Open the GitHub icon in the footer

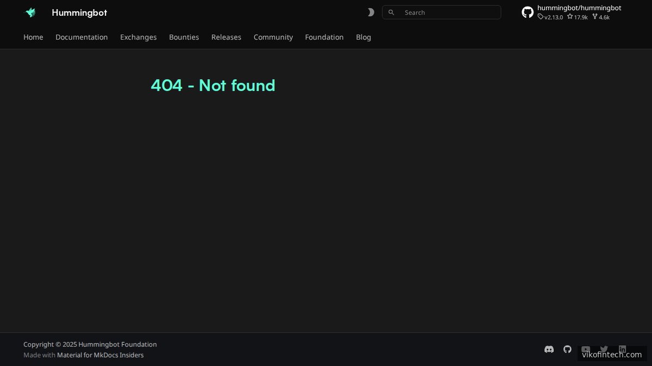click(x=567, y=349)
